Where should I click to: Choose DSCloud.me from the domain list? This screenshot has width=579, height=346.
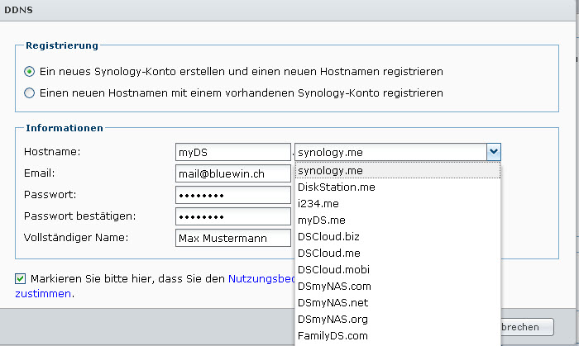(x=398, y=254)
